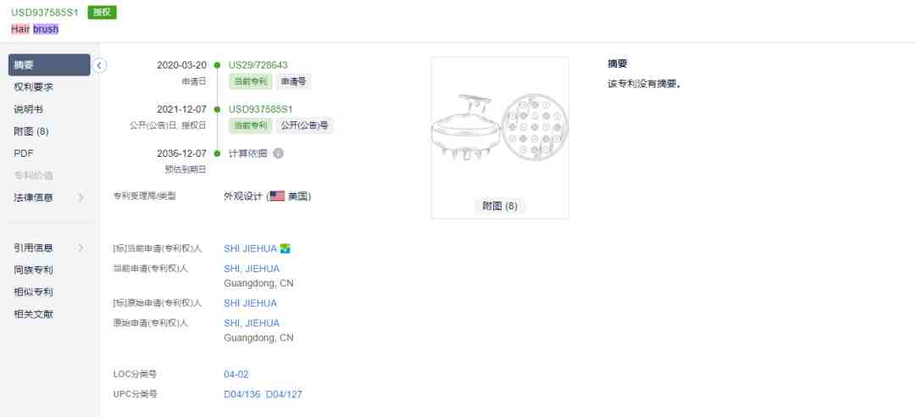Viewport: 915px width, 417px height.
Task: Click the 附图 (8) button under the drawing
Action: tap(500, 206)
